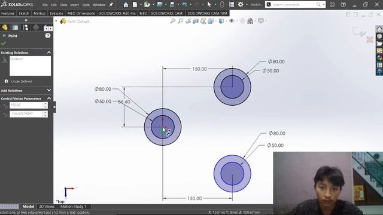
Task: Switch to PropertyManager tab icon
Action: 15,27
